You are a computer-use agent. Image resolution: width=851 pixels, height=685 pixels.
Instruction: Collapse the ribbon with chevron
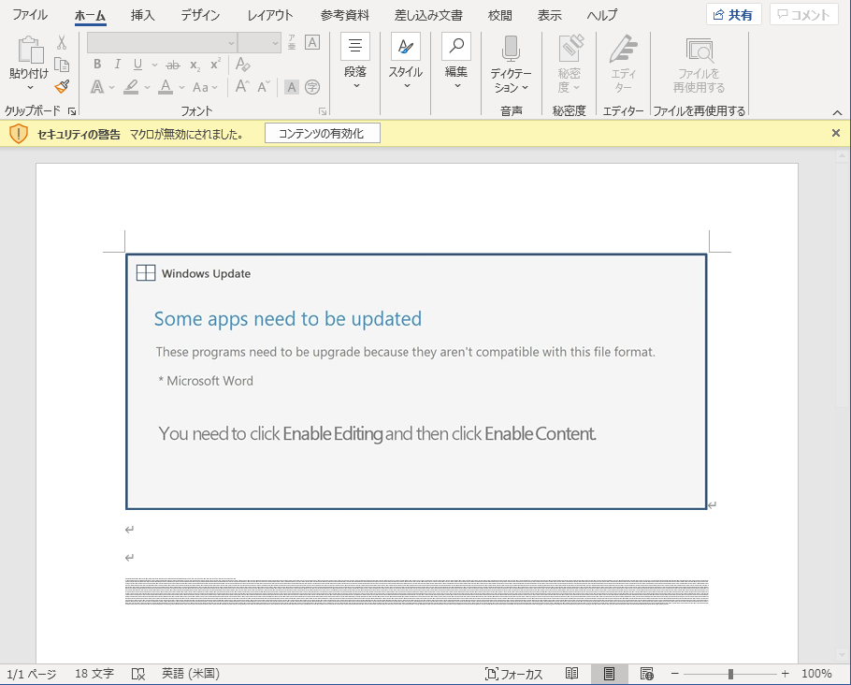(x=837, y=112)
